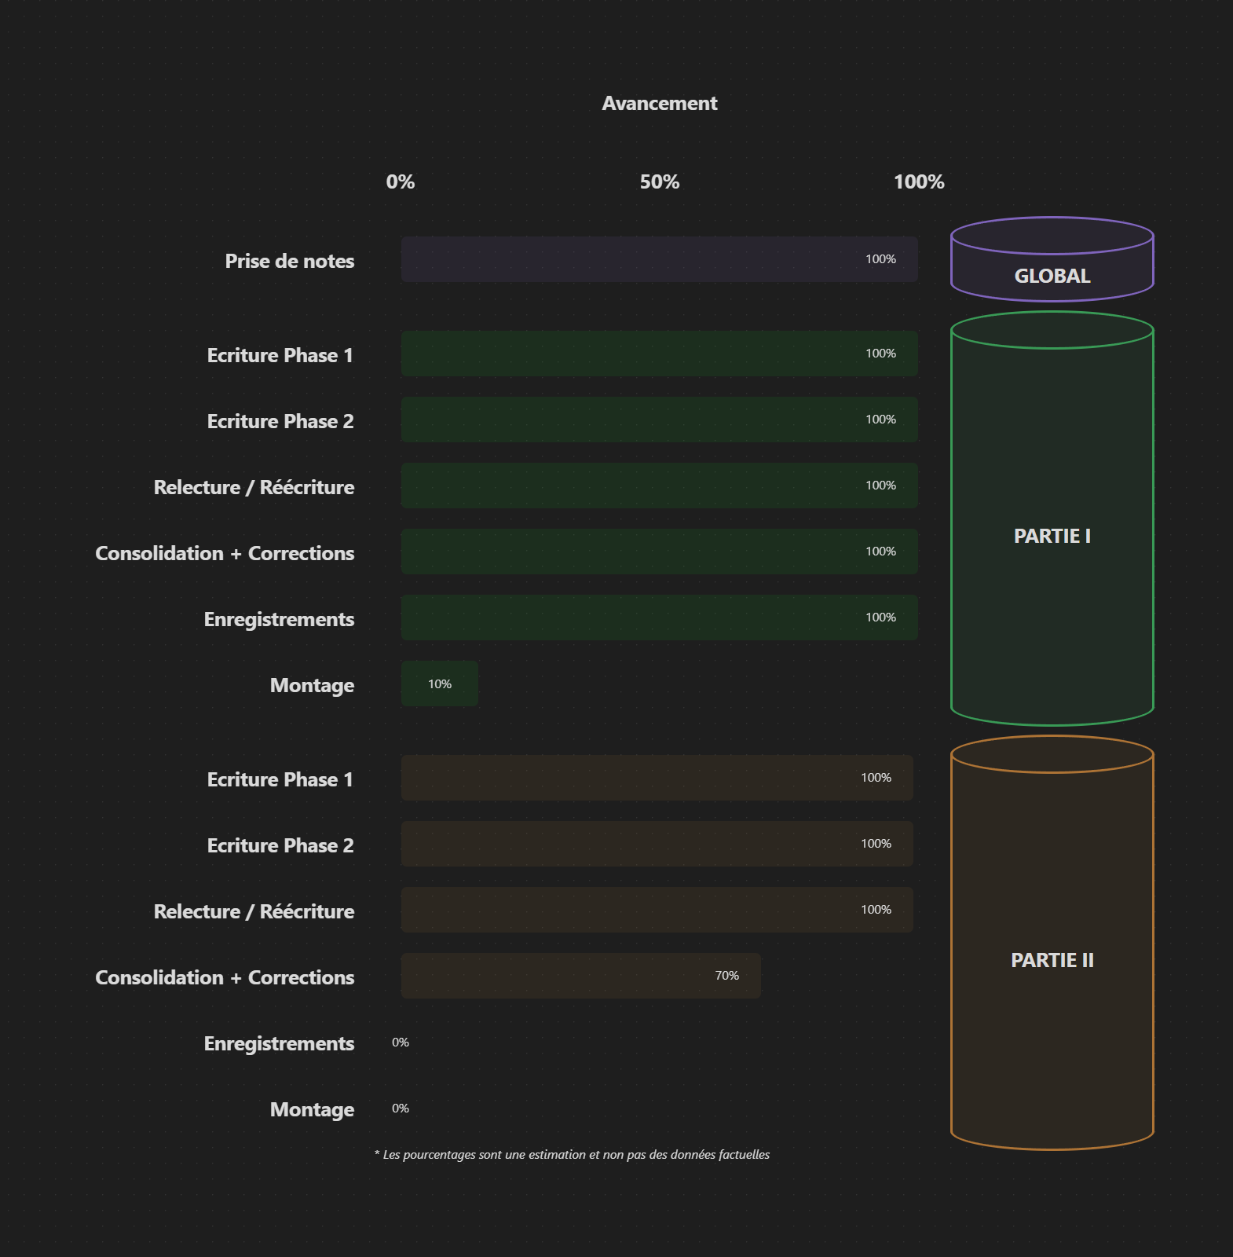
Task: Click the 100% axis header label
Action: coord(918,182)
